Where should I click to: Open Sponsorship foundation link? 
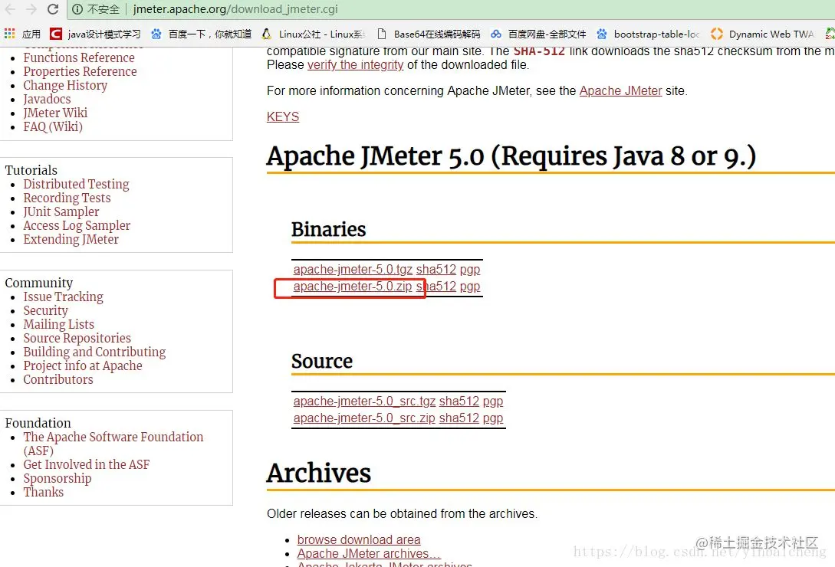[x=57, y=479]
